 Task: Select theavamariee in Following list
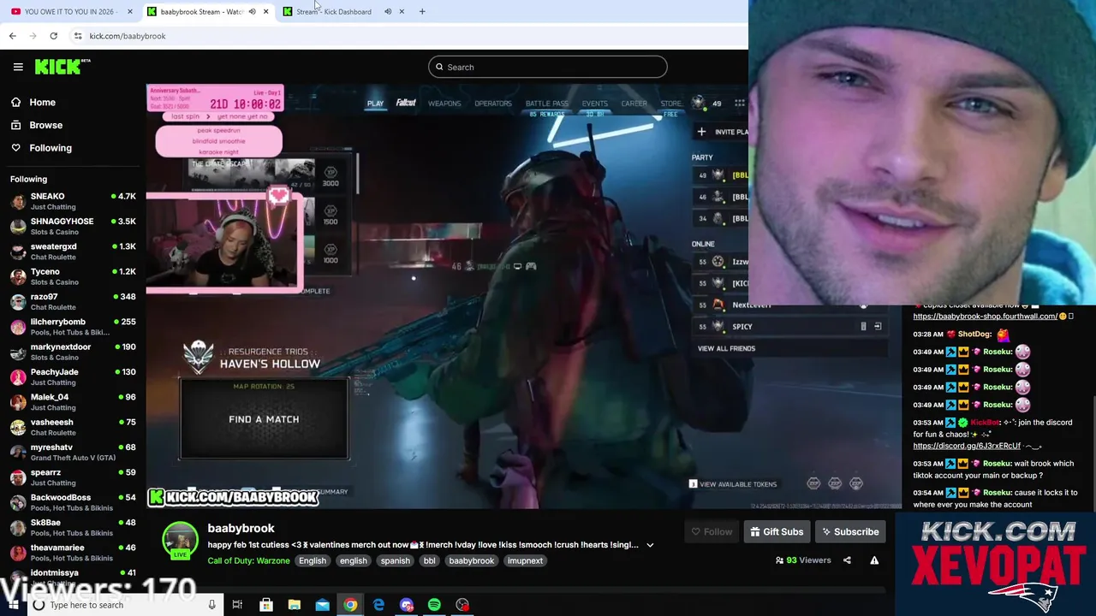point(73,553)
